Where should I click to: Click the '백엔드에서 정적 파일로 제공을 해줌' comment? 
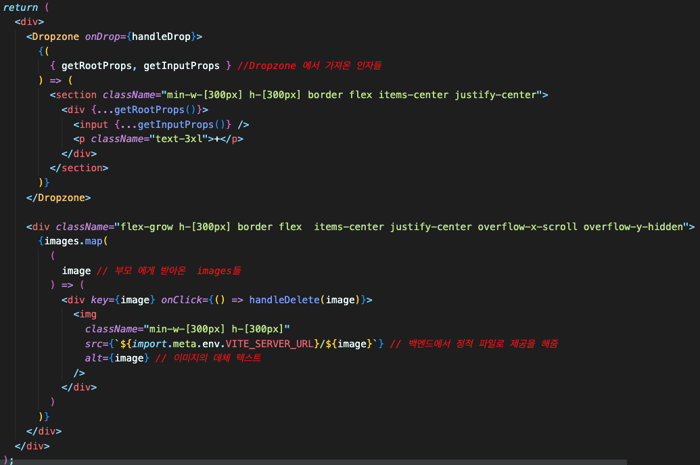474,344
